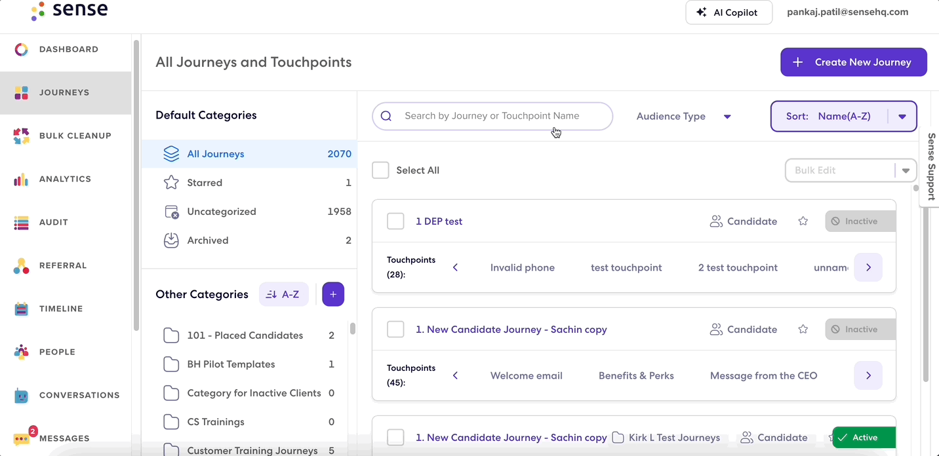Viewport: 939px width, 456px height.
Task: Select Analytics menu item
Action: 66,179
